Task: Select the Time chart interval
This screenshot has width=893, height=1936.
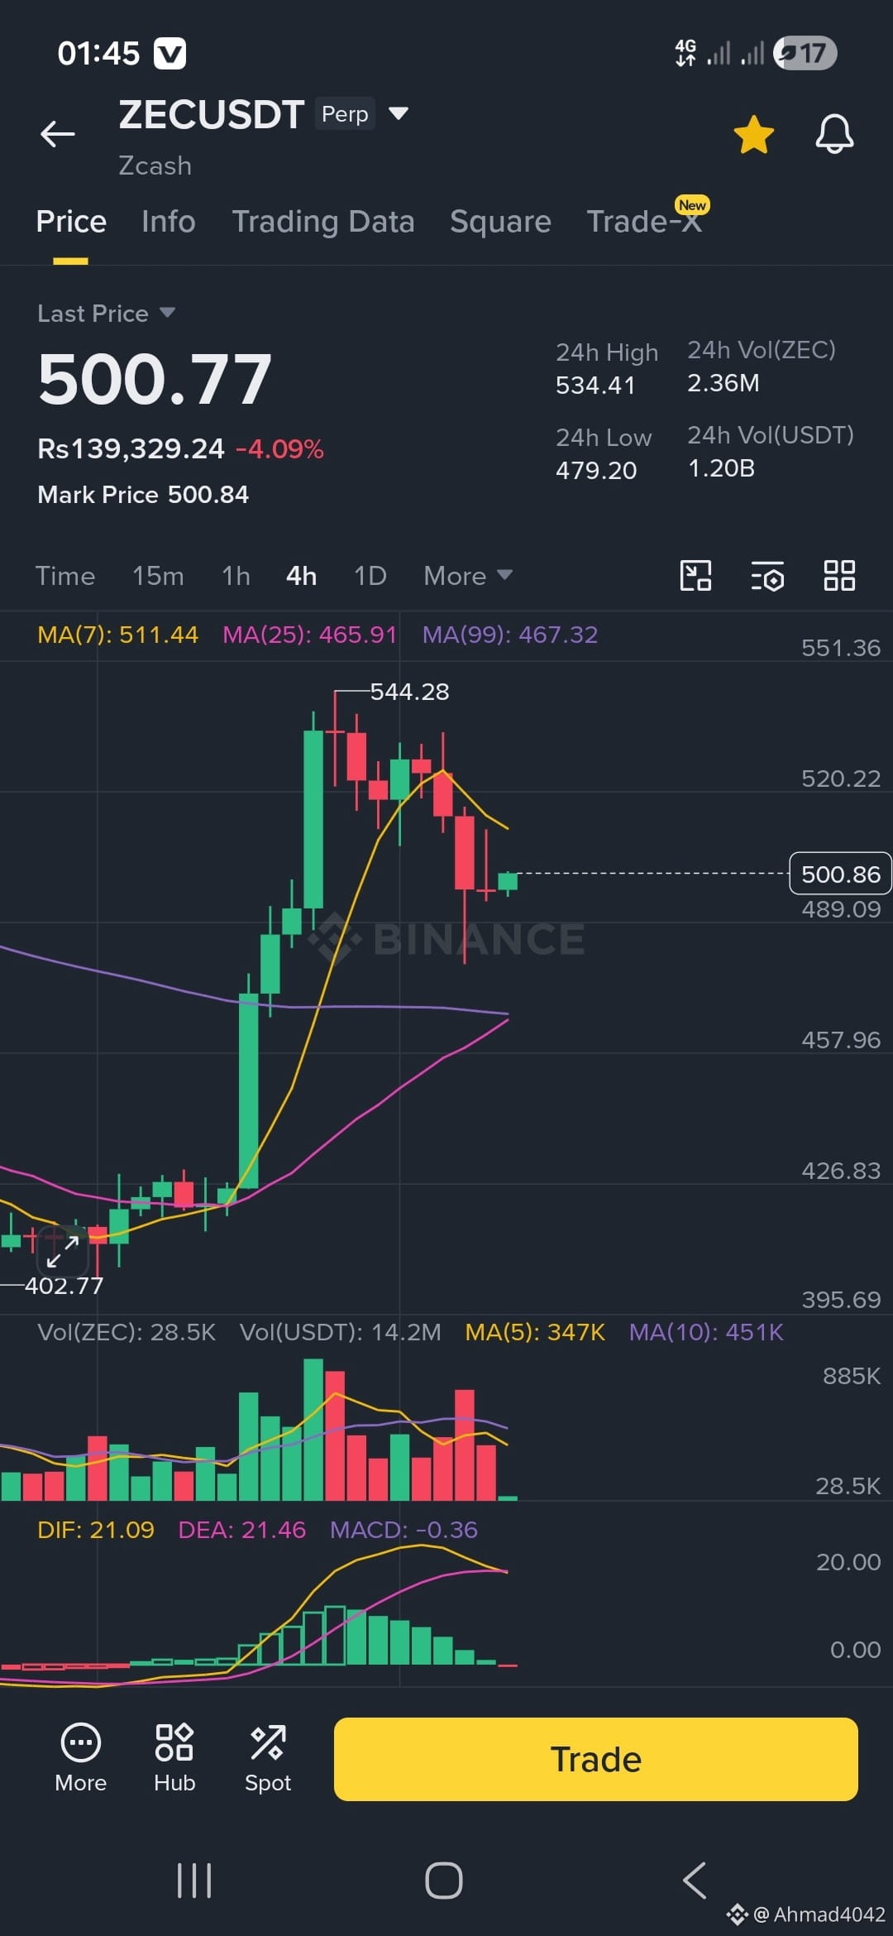Action: (65, 576)
